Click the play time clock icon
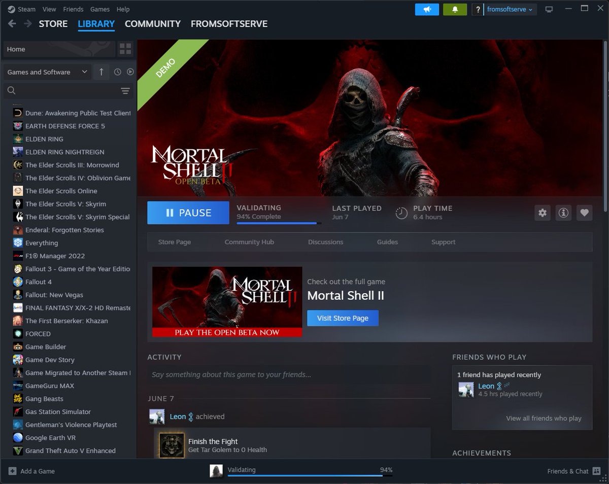 point(401,213)
